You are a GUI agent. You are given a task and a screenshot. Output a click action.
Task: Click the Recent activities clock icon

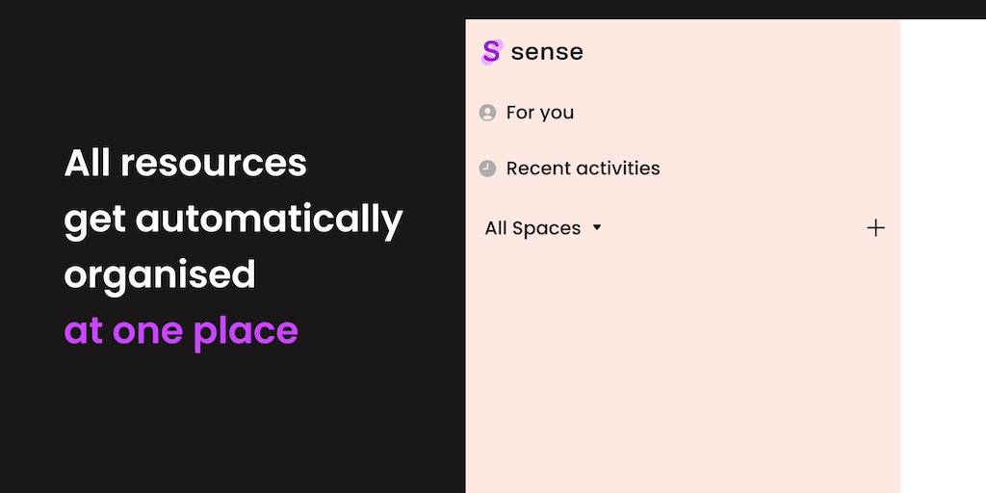[x=487, y=169]
